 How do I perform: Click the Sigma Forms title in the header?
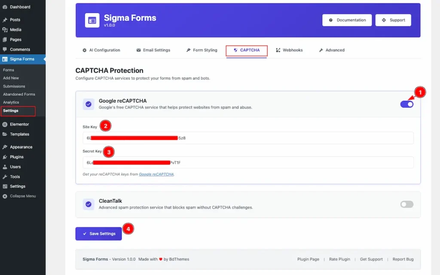[x=130, y=18]
